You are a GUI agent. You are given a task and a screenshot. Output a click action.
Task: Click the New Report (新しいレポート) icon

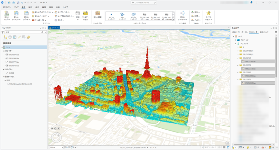(x=26, y=13)
